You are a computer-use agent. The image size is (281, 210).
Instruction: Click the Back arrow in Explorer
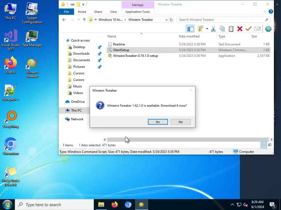click(x=64, y=20)
